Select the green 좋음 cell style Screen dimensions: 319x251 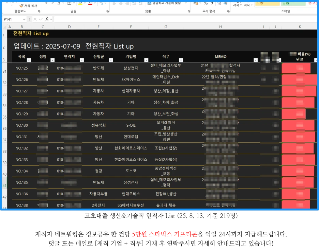(293, 3)
